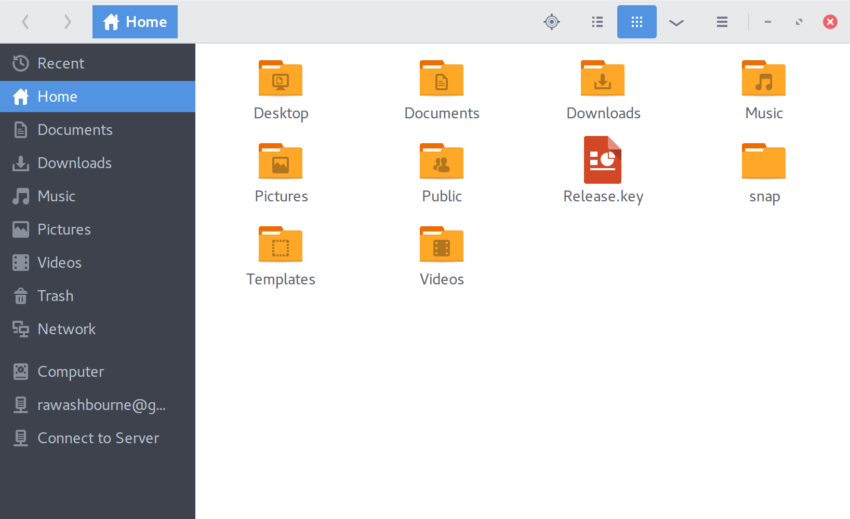The width and height of the screenshot is (850, 519).
Task: Click the location target icon in toolbar
Action: point(552,22)
